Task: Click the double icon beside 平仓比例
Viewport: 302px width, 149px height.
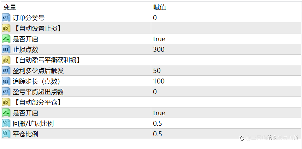Action: pyautogui.click(x=6, y=134)
